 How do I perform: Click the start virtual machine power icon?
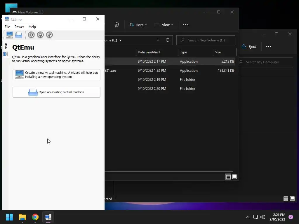[31, 35]
